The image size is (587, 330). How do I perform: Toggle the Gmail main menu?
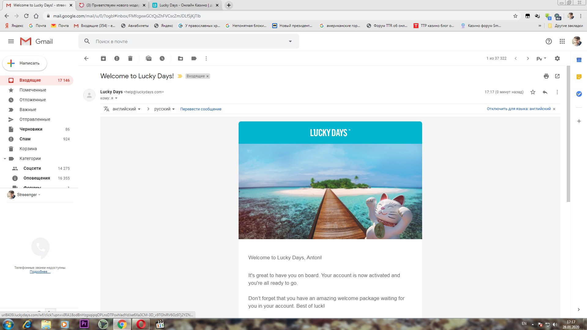11,41
